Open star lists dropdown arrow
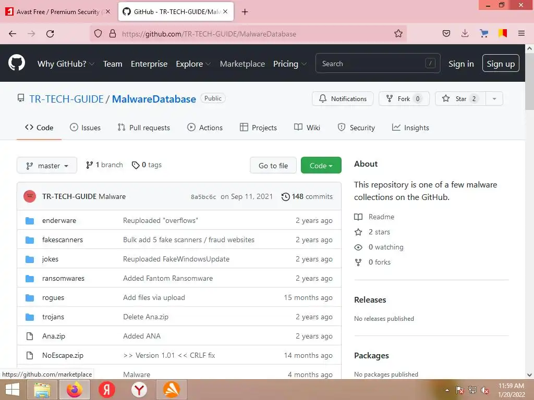 pyautogui.click(x=494, y=98)
